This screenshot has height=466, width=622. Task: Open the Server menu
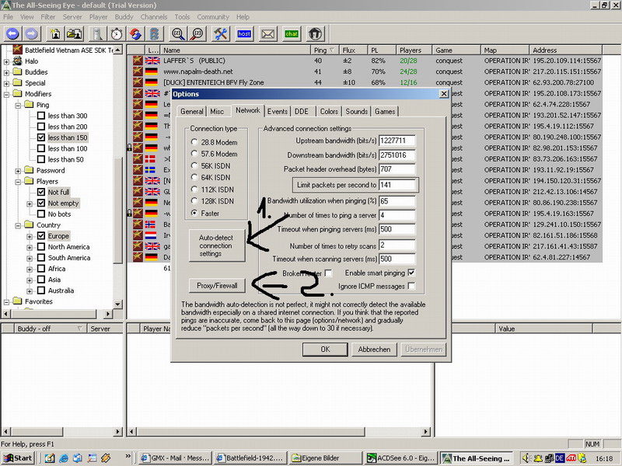click(72, 16)
